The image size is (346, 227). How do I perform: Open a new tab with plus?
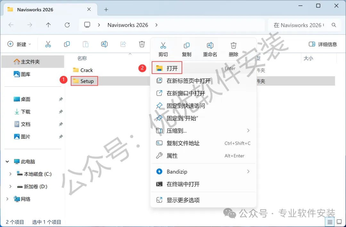pyautogui.click(x=106, y=10)
